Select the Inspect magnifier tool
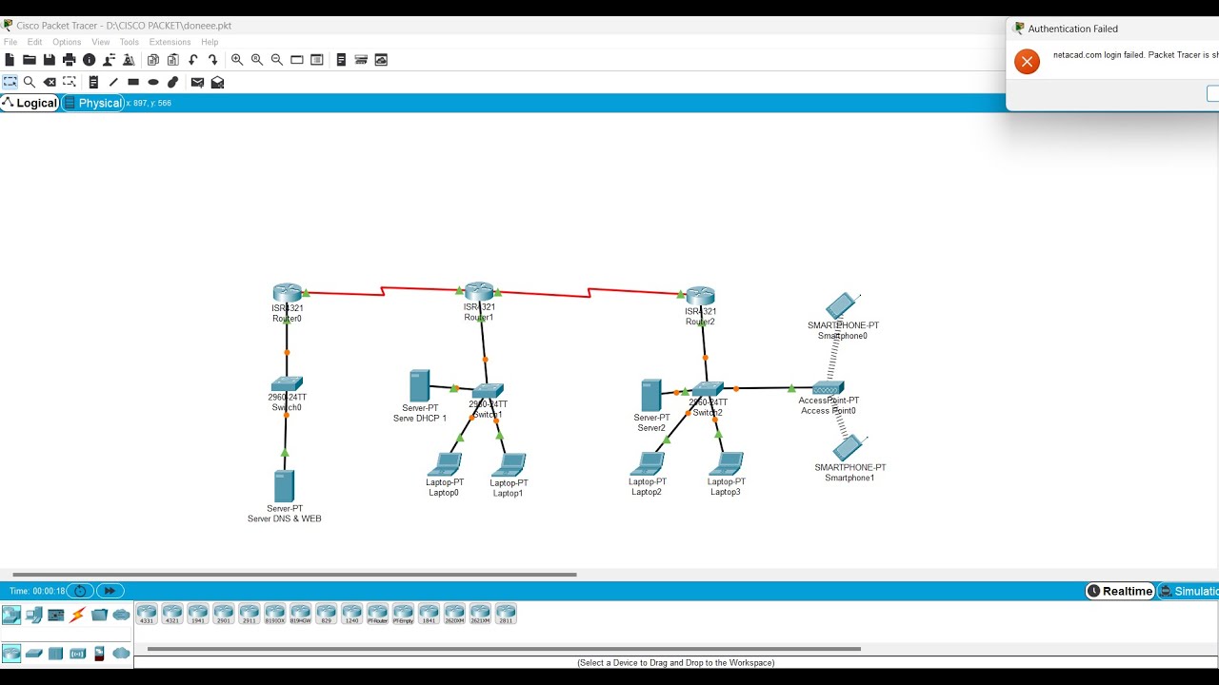1219x685 pixels. [30, 83]
